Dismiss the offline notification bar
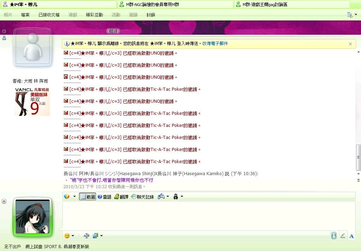 (x=350, y=44)
